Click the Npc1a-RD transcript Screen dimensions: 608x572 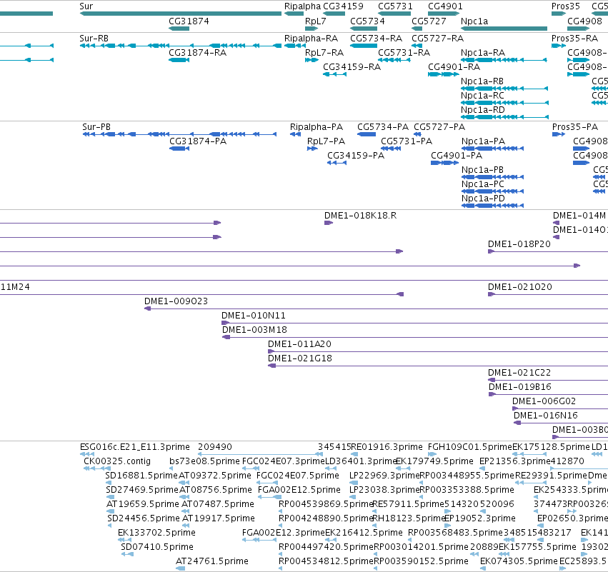click(x=504, y=117)
